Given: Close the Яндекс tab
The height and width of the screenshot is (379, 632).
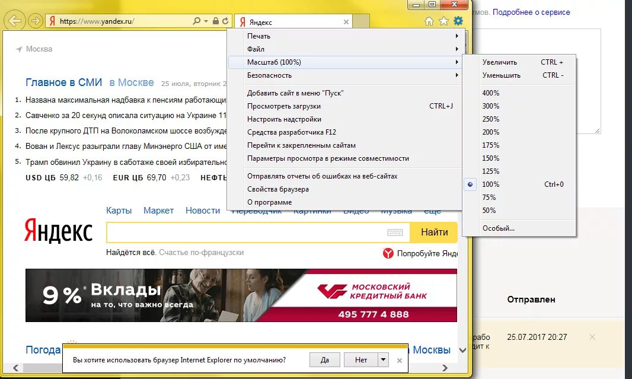Looking at the screenshot, I should [346, 22].
